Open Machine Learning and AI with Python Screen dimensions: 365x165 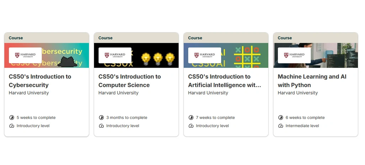click(312, 81)
